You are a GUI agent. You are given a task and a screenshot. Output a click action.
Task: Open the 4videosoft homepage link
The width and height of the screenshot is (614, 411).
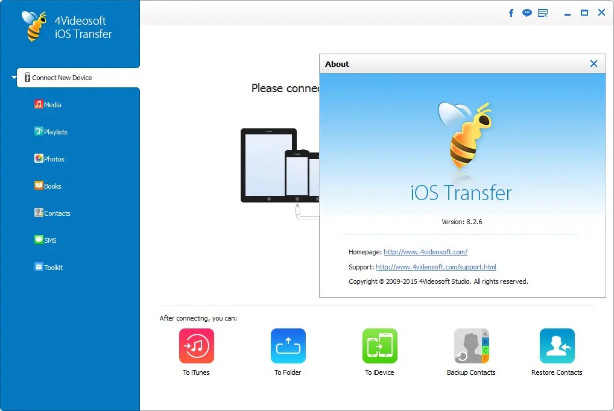pyautogui.click(x=425, y=252)
